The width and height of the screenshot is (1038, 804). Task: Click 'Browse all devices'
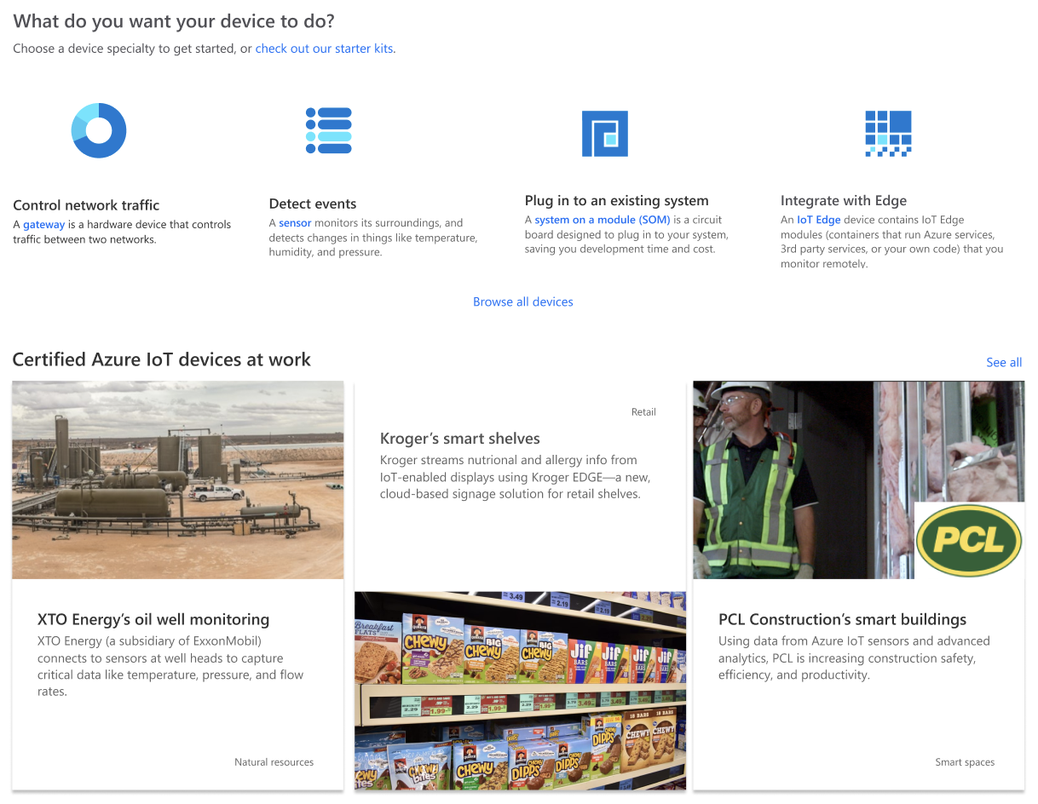pyautogui.click(x=523, y=301)
